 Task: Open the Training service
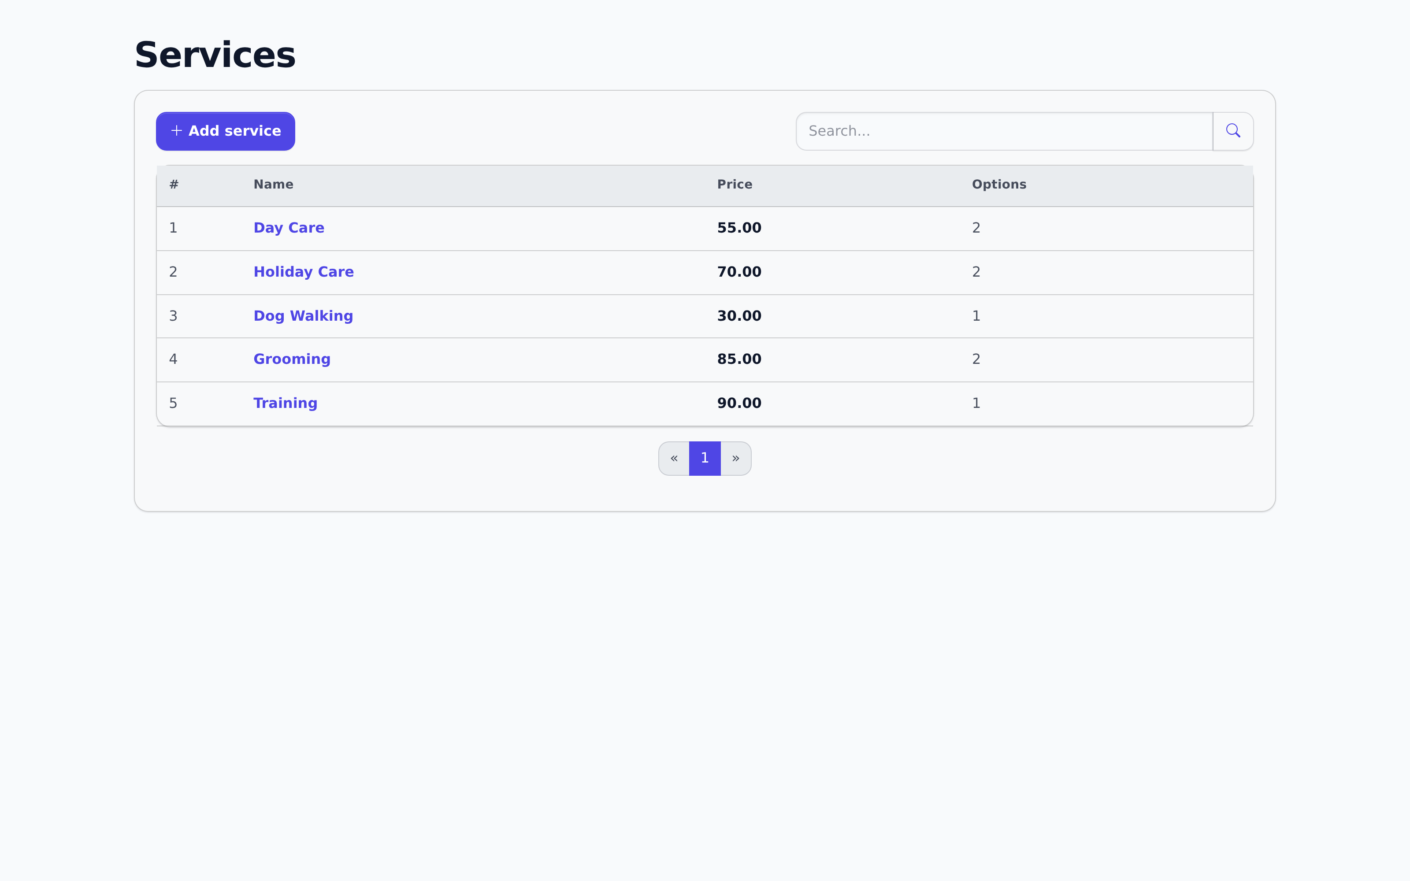point(285,403)
